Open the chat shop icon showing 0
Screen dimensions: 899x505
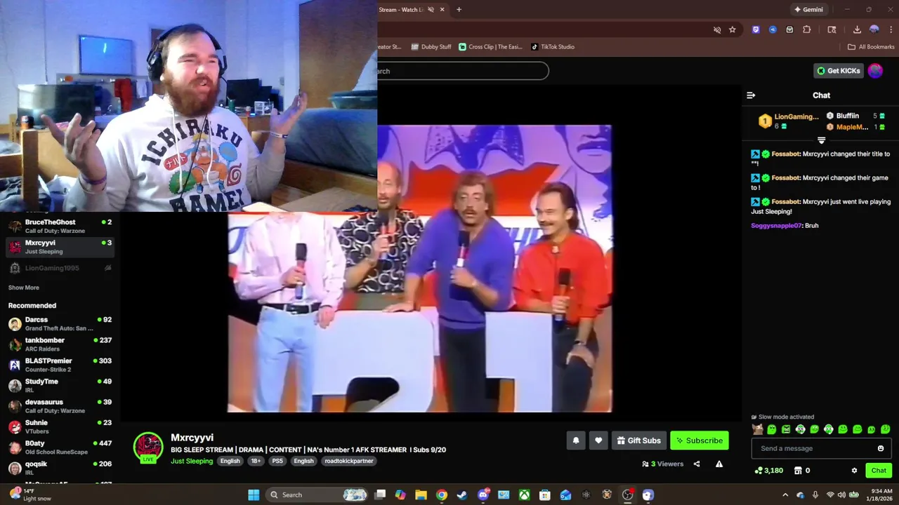pyautogui.click(x=802, y=471)
